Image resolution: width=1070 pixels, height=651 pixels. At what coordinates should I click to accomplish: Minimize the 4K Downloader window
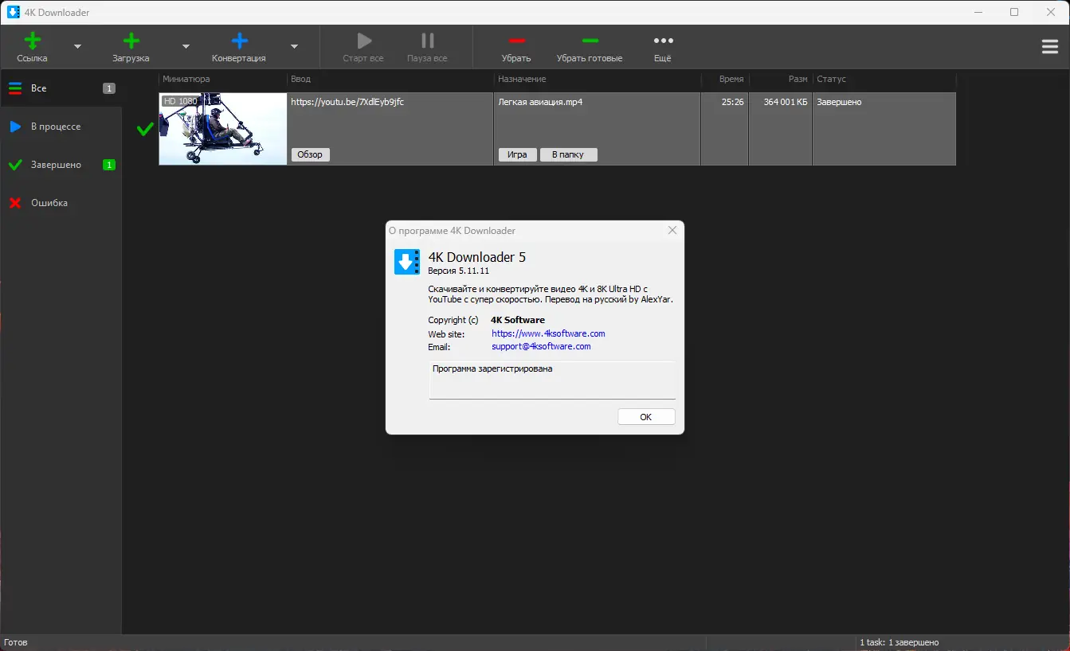978,12
